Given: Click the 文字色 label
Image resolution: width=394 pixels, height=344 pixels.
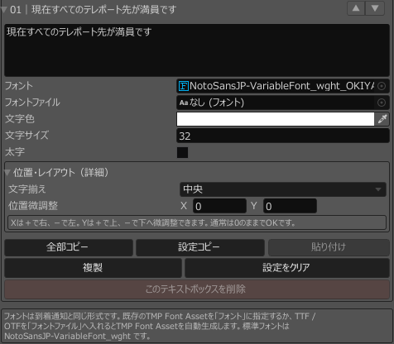Looking at the screenshot, I should click(x=20, y=119).
